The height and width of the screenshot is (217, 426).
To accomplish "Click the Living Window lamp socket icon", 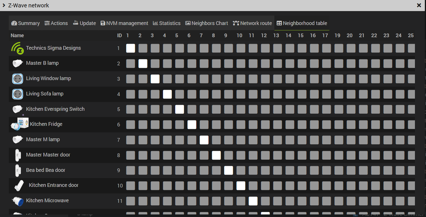I will [18, 79].
